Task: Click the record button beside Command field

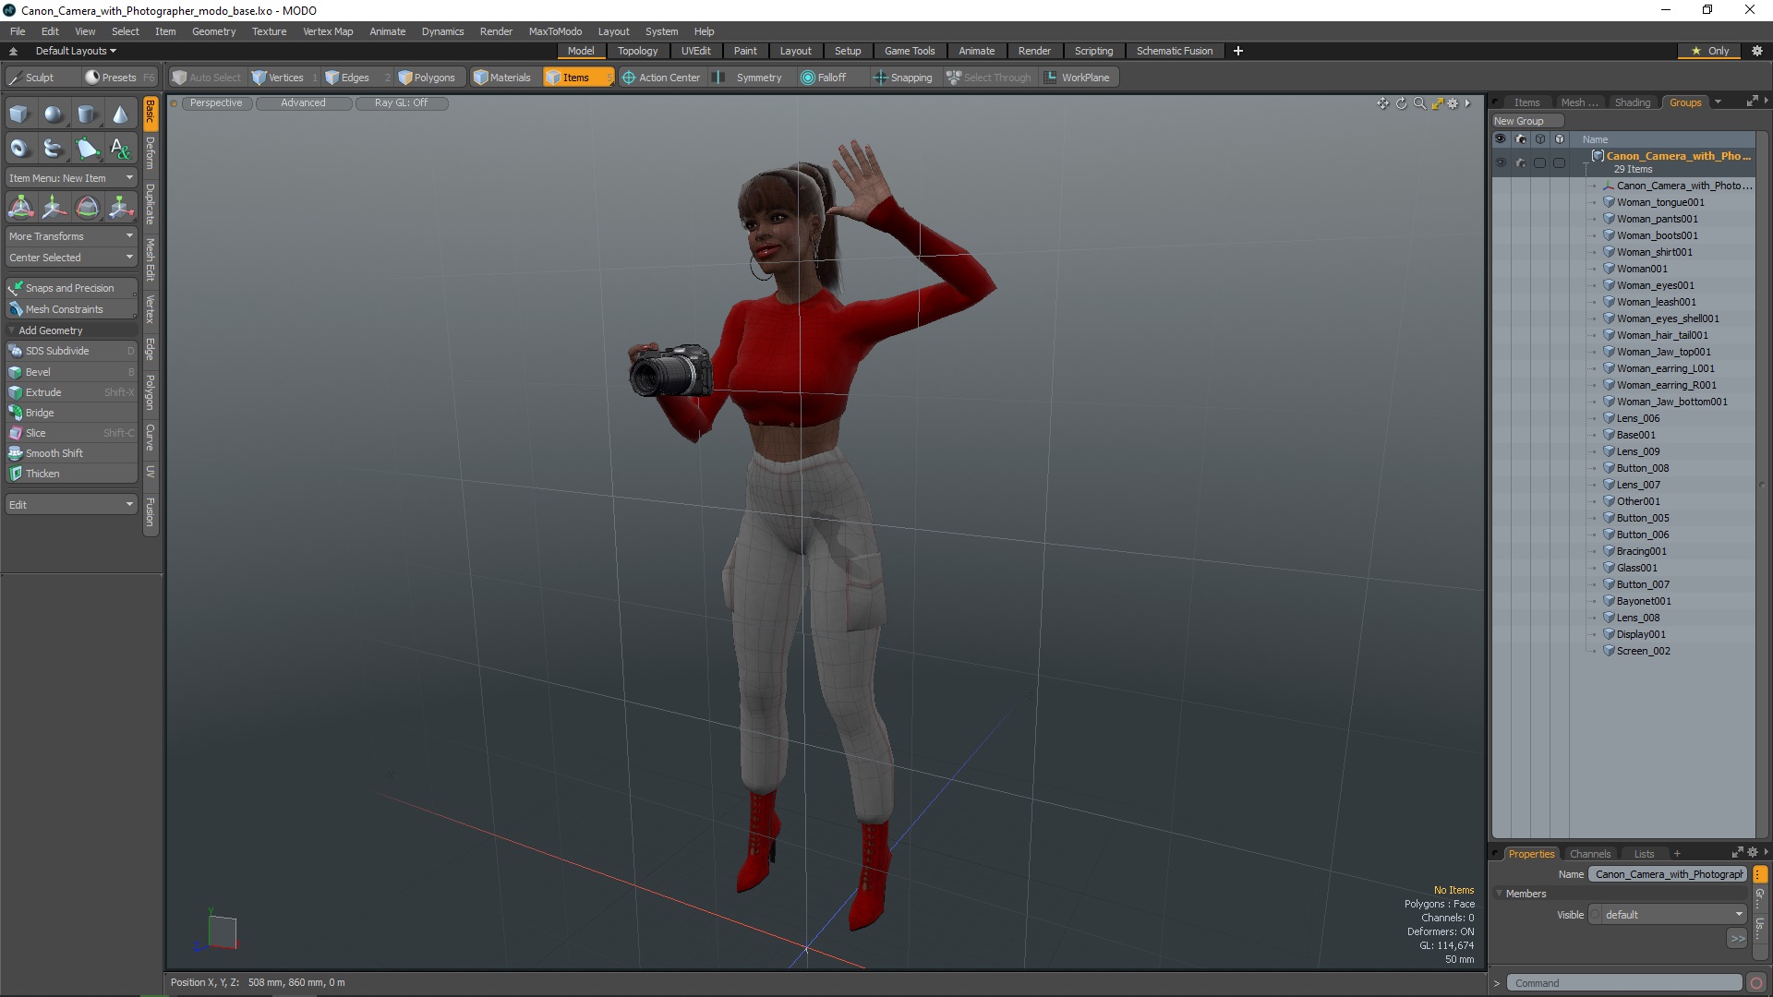Action: click(x=1756, y=983)
